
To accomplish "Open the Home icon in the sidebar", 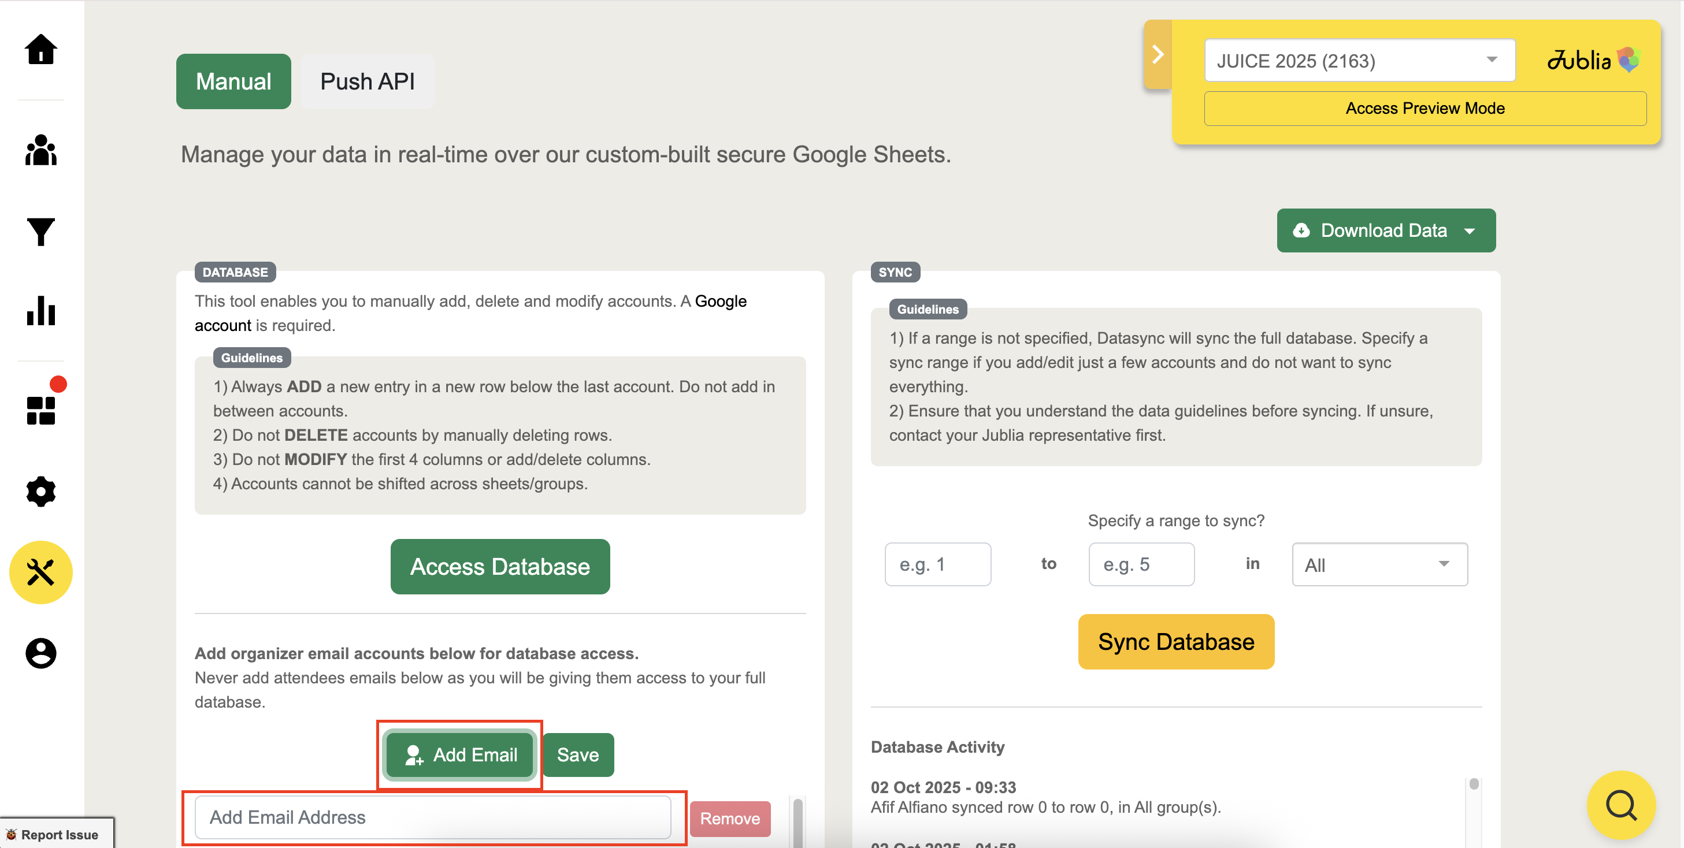I will (x=40, y=50).
